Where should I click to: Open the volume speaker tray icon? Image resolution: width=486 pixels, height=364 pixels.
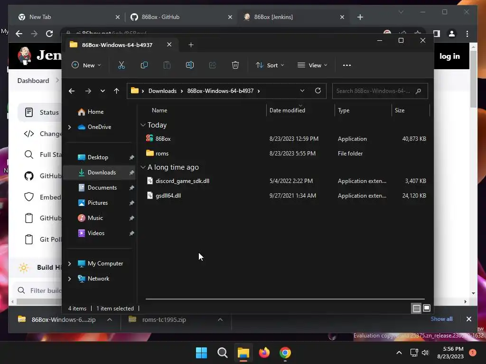[x=425, y=353]
